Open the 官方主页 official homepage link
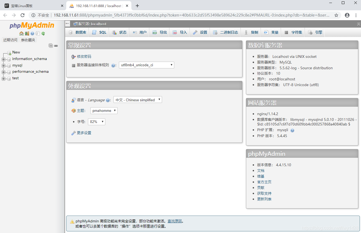361x233 pixels. click(x=264, y=182)
